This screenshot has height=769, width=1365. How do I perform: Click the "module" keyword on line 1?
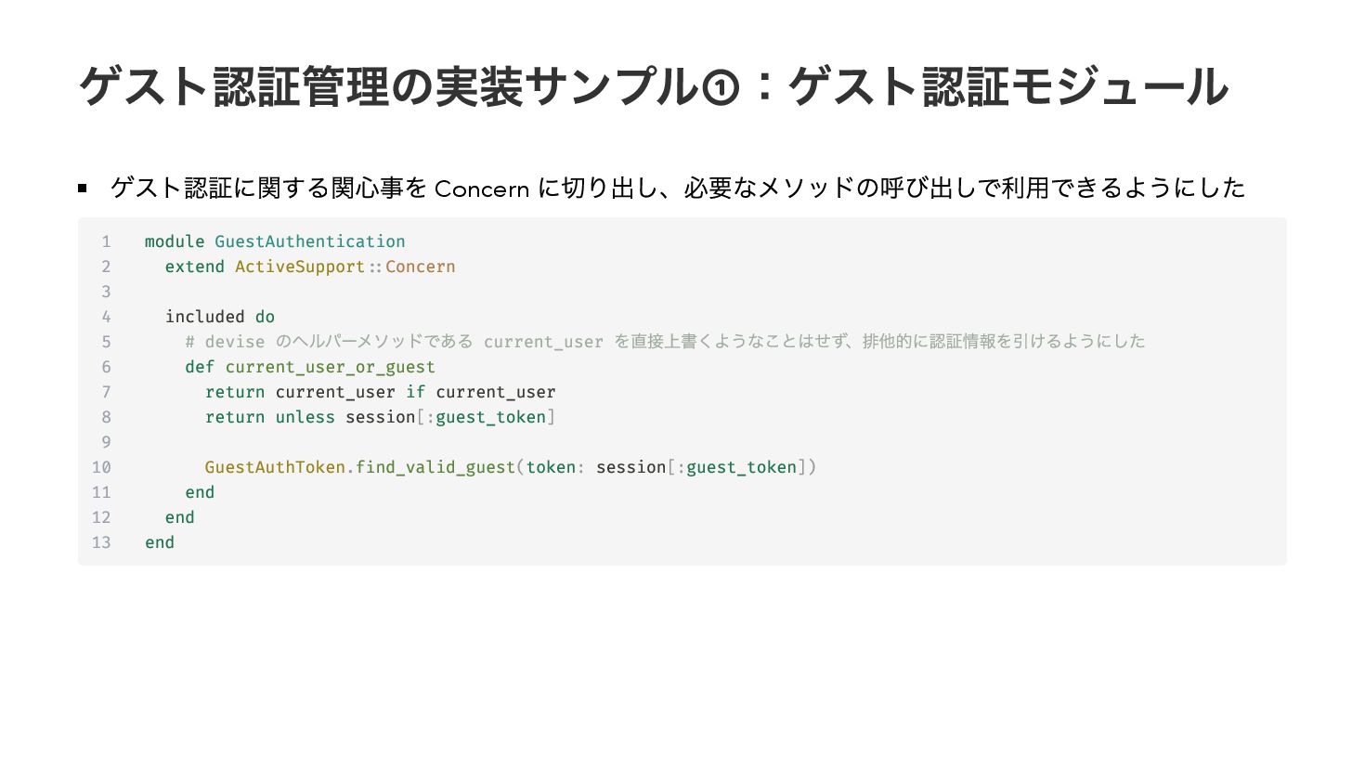click(x=175, y=241)
